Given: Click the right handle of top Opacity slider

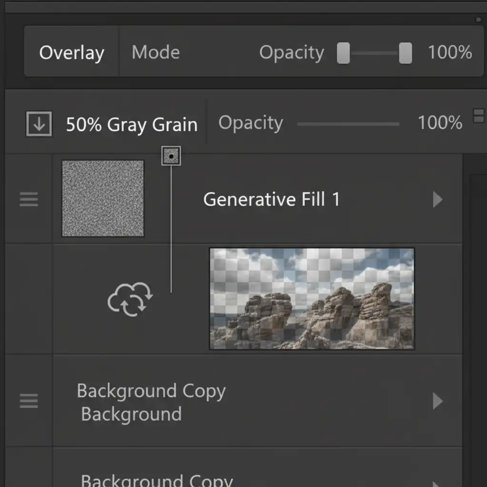Looking at the screenshot, I should pos(405,53).
